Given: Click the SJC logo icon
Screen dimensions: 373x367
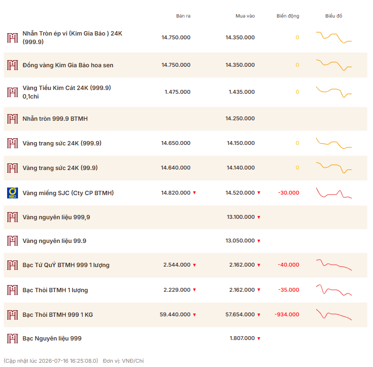Looking at the screenshot, I should [x=12, y=193].
